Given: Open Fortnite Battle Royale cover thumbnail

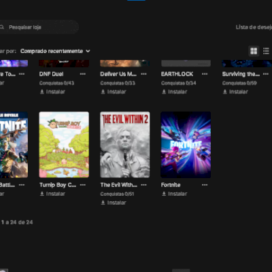Looking at the screenshot, I should pyautogui.click(x=14, y=145).
